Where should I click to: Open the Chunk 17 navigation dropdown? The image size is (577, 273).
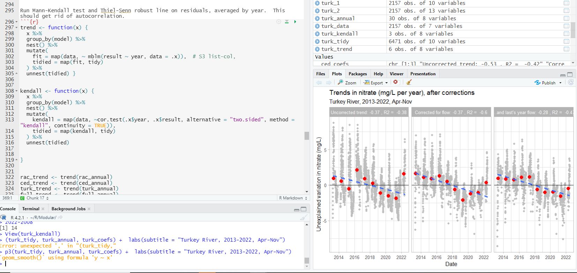click(x=34, y=198)
